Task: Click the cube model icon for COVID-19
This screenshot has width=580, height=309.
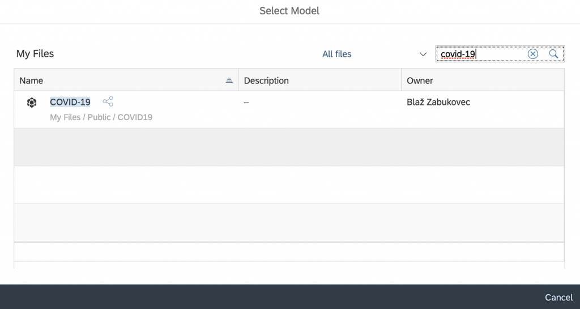Action: tap(32, 102)
